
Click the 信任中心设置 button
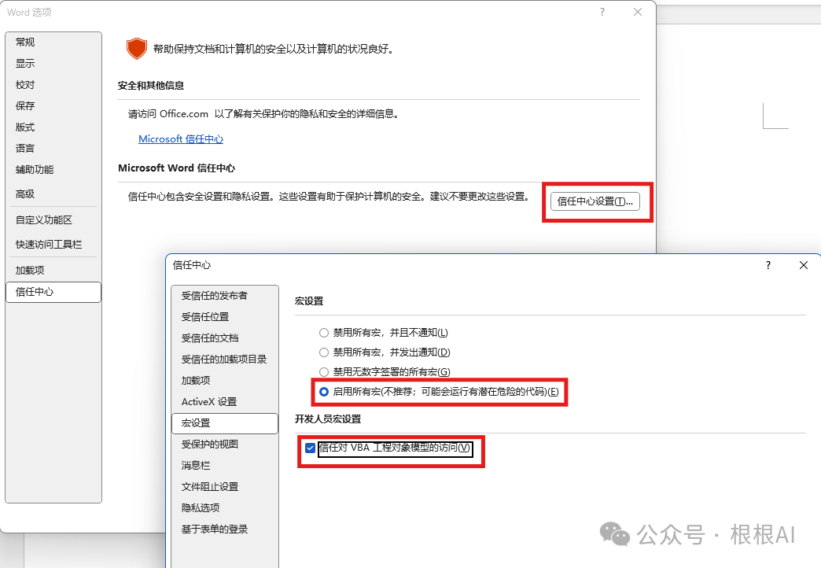click(597, 201)
